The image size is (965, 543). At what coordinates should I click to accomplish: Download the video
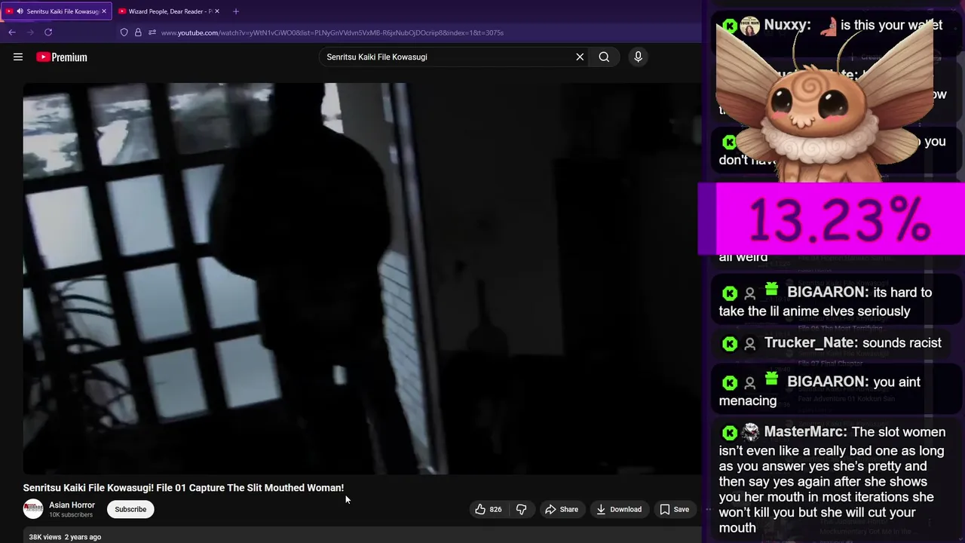click(x=619, y=509)
